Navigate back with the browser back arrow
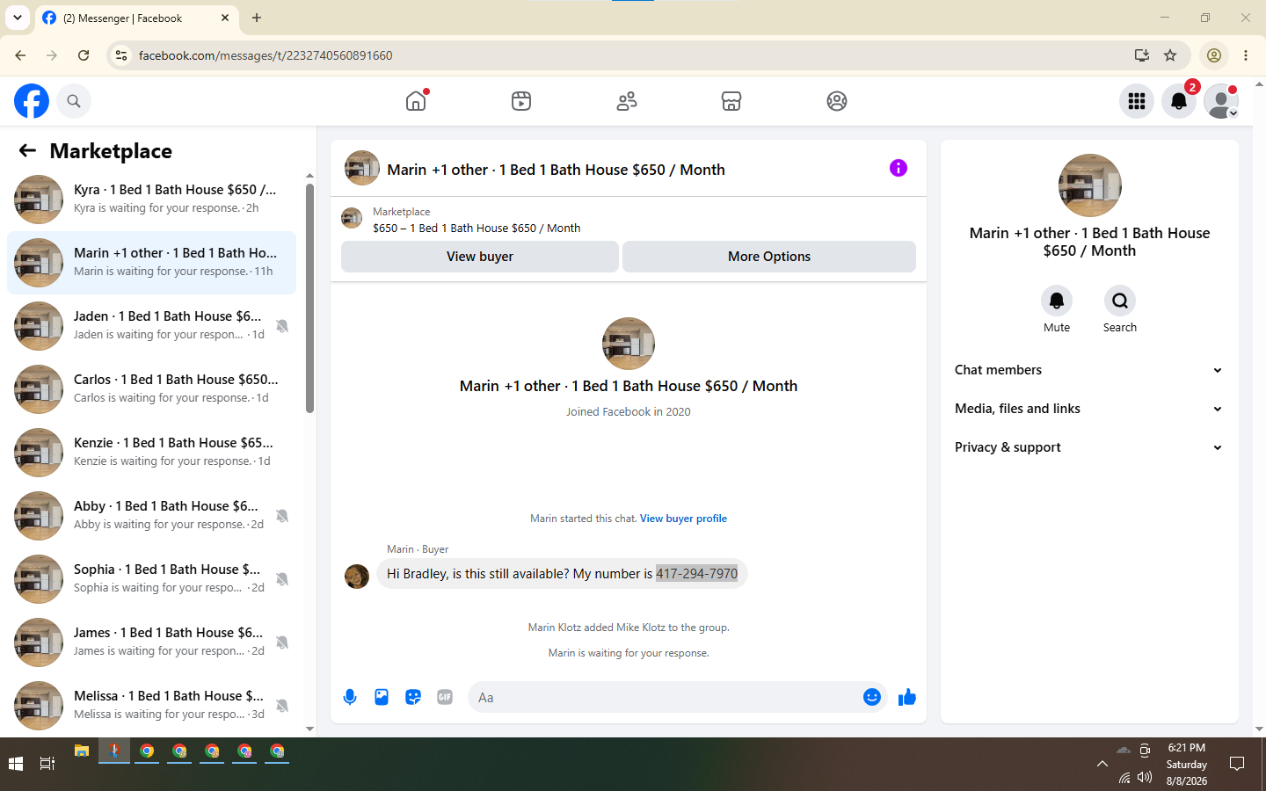This screenshot has width=1266, height=791. click(x=20, y=55)
